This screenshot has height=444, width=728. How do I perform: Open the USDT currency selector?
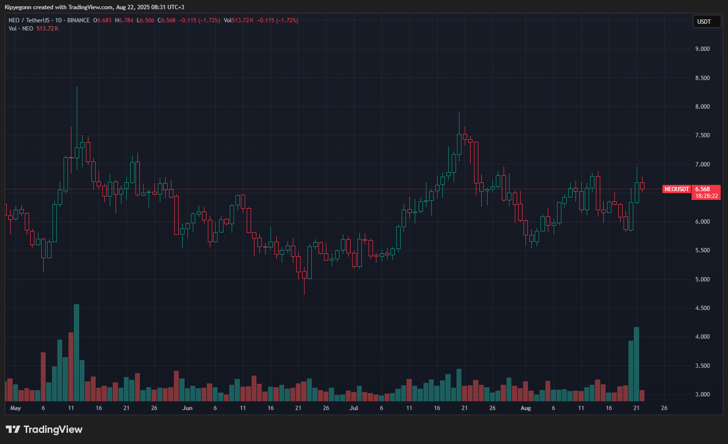click(x=706, y=21)
